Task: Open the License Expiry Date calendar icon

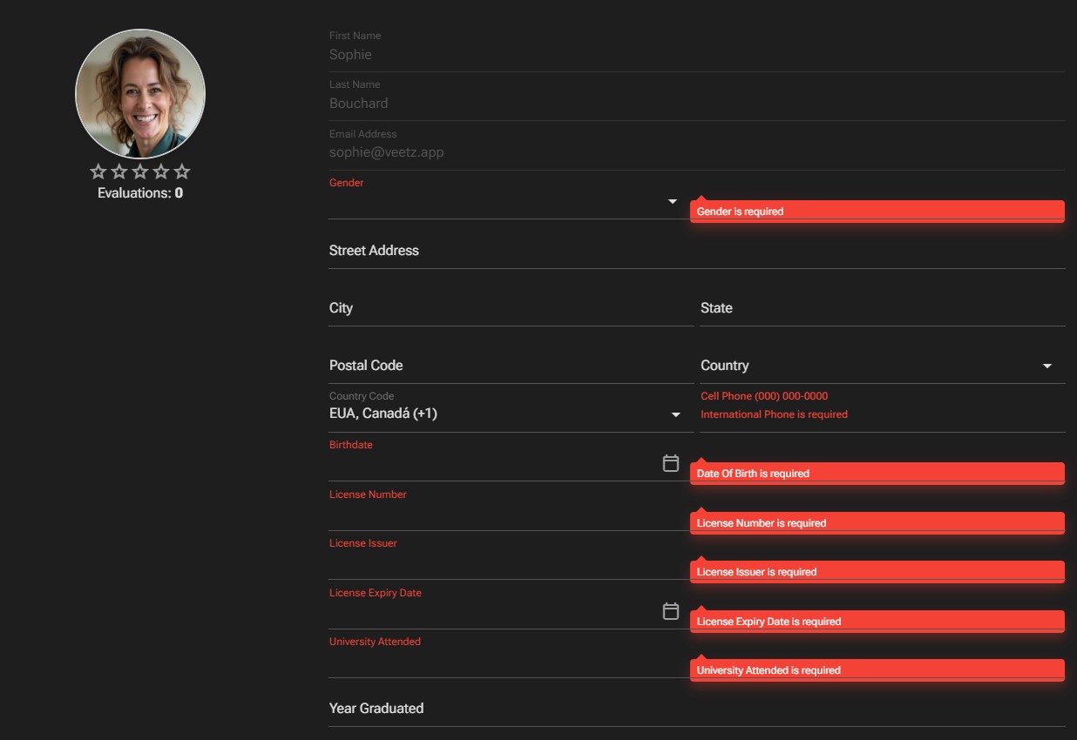Action: point(670,611)
